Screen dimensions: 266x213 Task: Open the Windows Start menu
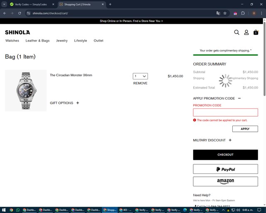pyautogui.click(x=4, y=210)
